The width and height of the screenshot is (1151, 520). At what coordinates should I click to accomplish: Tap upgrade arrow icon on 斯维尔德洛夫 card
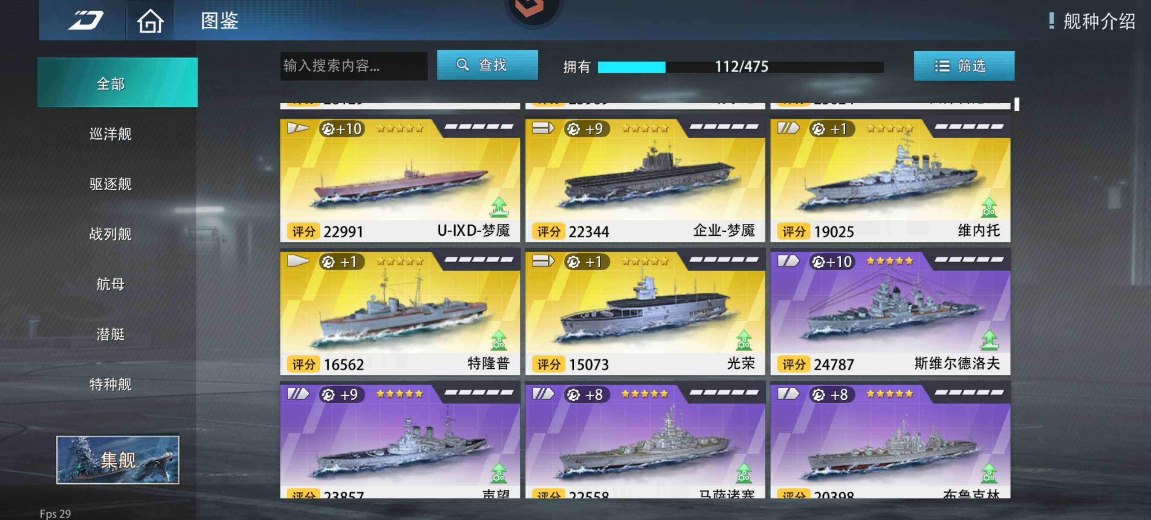[989, 340]
